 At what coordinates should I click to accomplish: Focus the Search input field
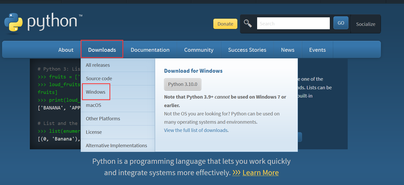pos(293,23)
